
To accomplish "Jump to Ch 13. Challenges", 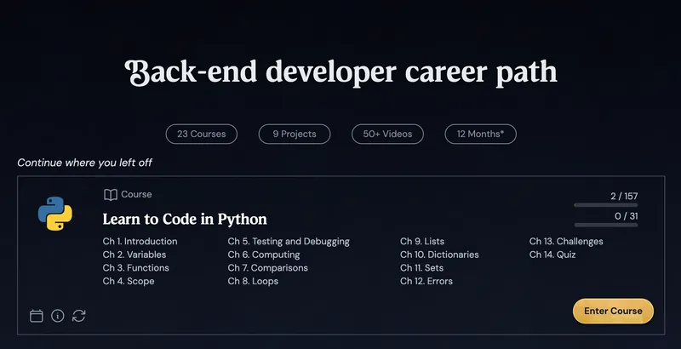I will (x=566, y=242).
